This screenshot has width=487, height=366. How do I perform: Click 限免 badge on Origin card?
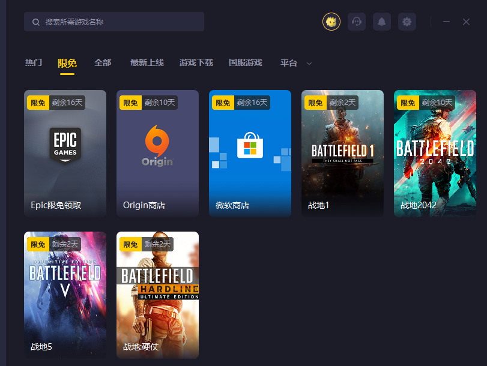130,103
